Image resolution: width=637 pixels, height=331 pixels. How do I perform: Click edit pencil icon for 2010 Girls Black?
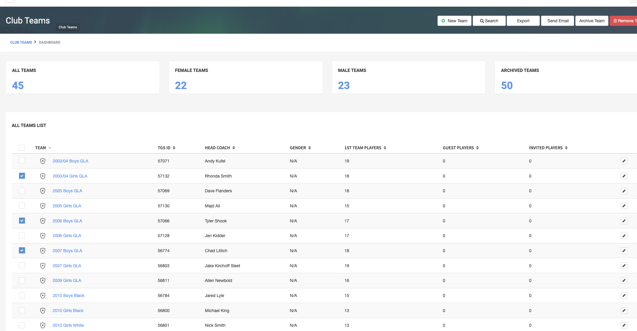coord(624,311)
